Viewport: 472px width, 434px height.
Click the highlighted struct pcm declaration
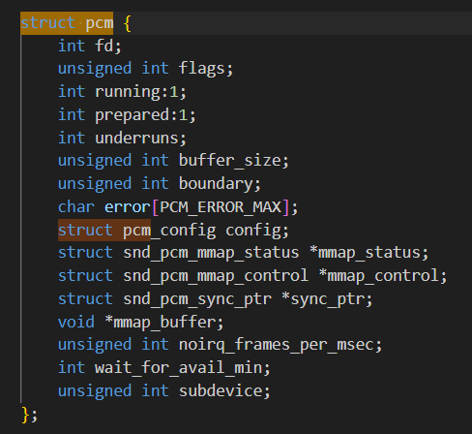(67, 23)
